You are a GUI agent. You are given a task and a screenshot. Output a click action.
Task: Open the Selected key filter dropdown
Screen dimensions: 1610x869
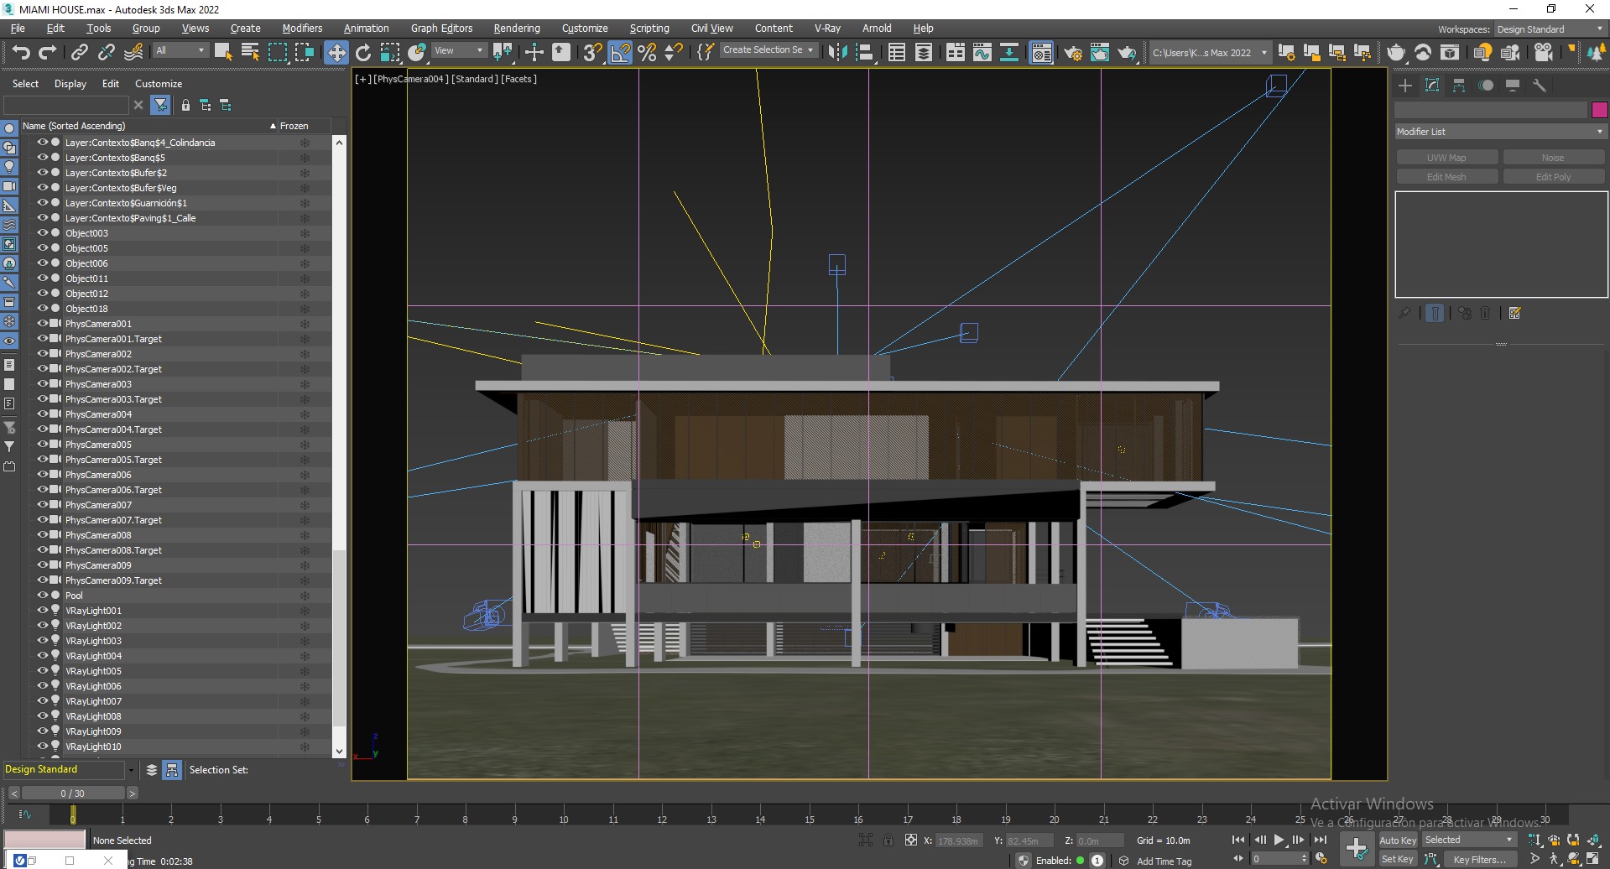[x=1468, y=840]
